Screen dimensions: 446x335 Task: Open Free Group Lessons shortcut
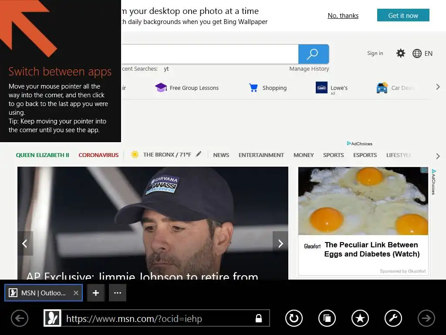[187, 88]
